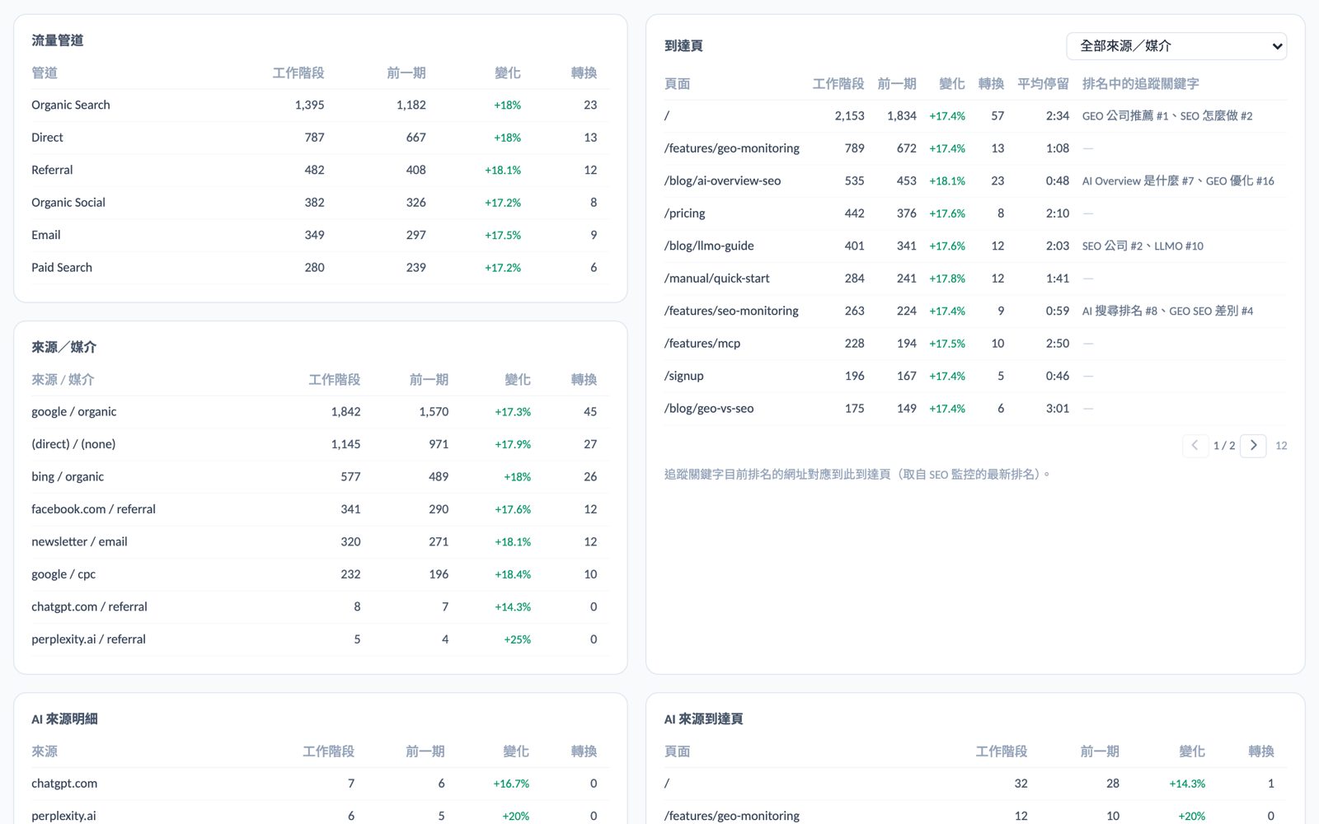Select perplexity.ai / referral source row

click(x=320, y=639)
